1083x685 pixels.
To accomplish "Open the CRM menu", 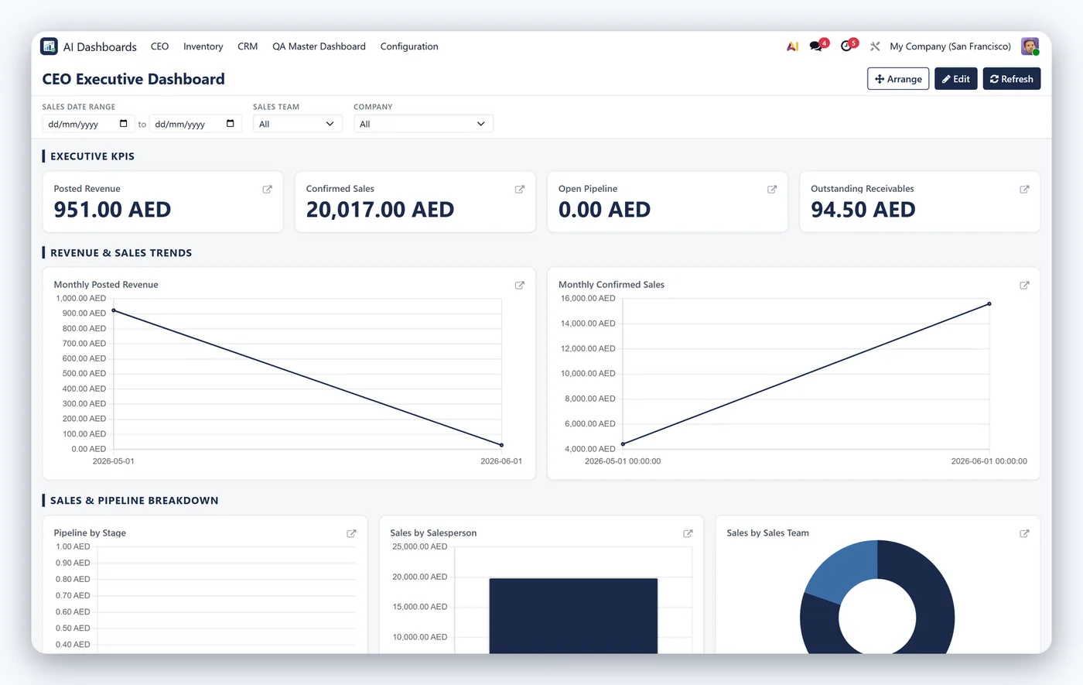I will pyautogui.click(x=248, y=46).
